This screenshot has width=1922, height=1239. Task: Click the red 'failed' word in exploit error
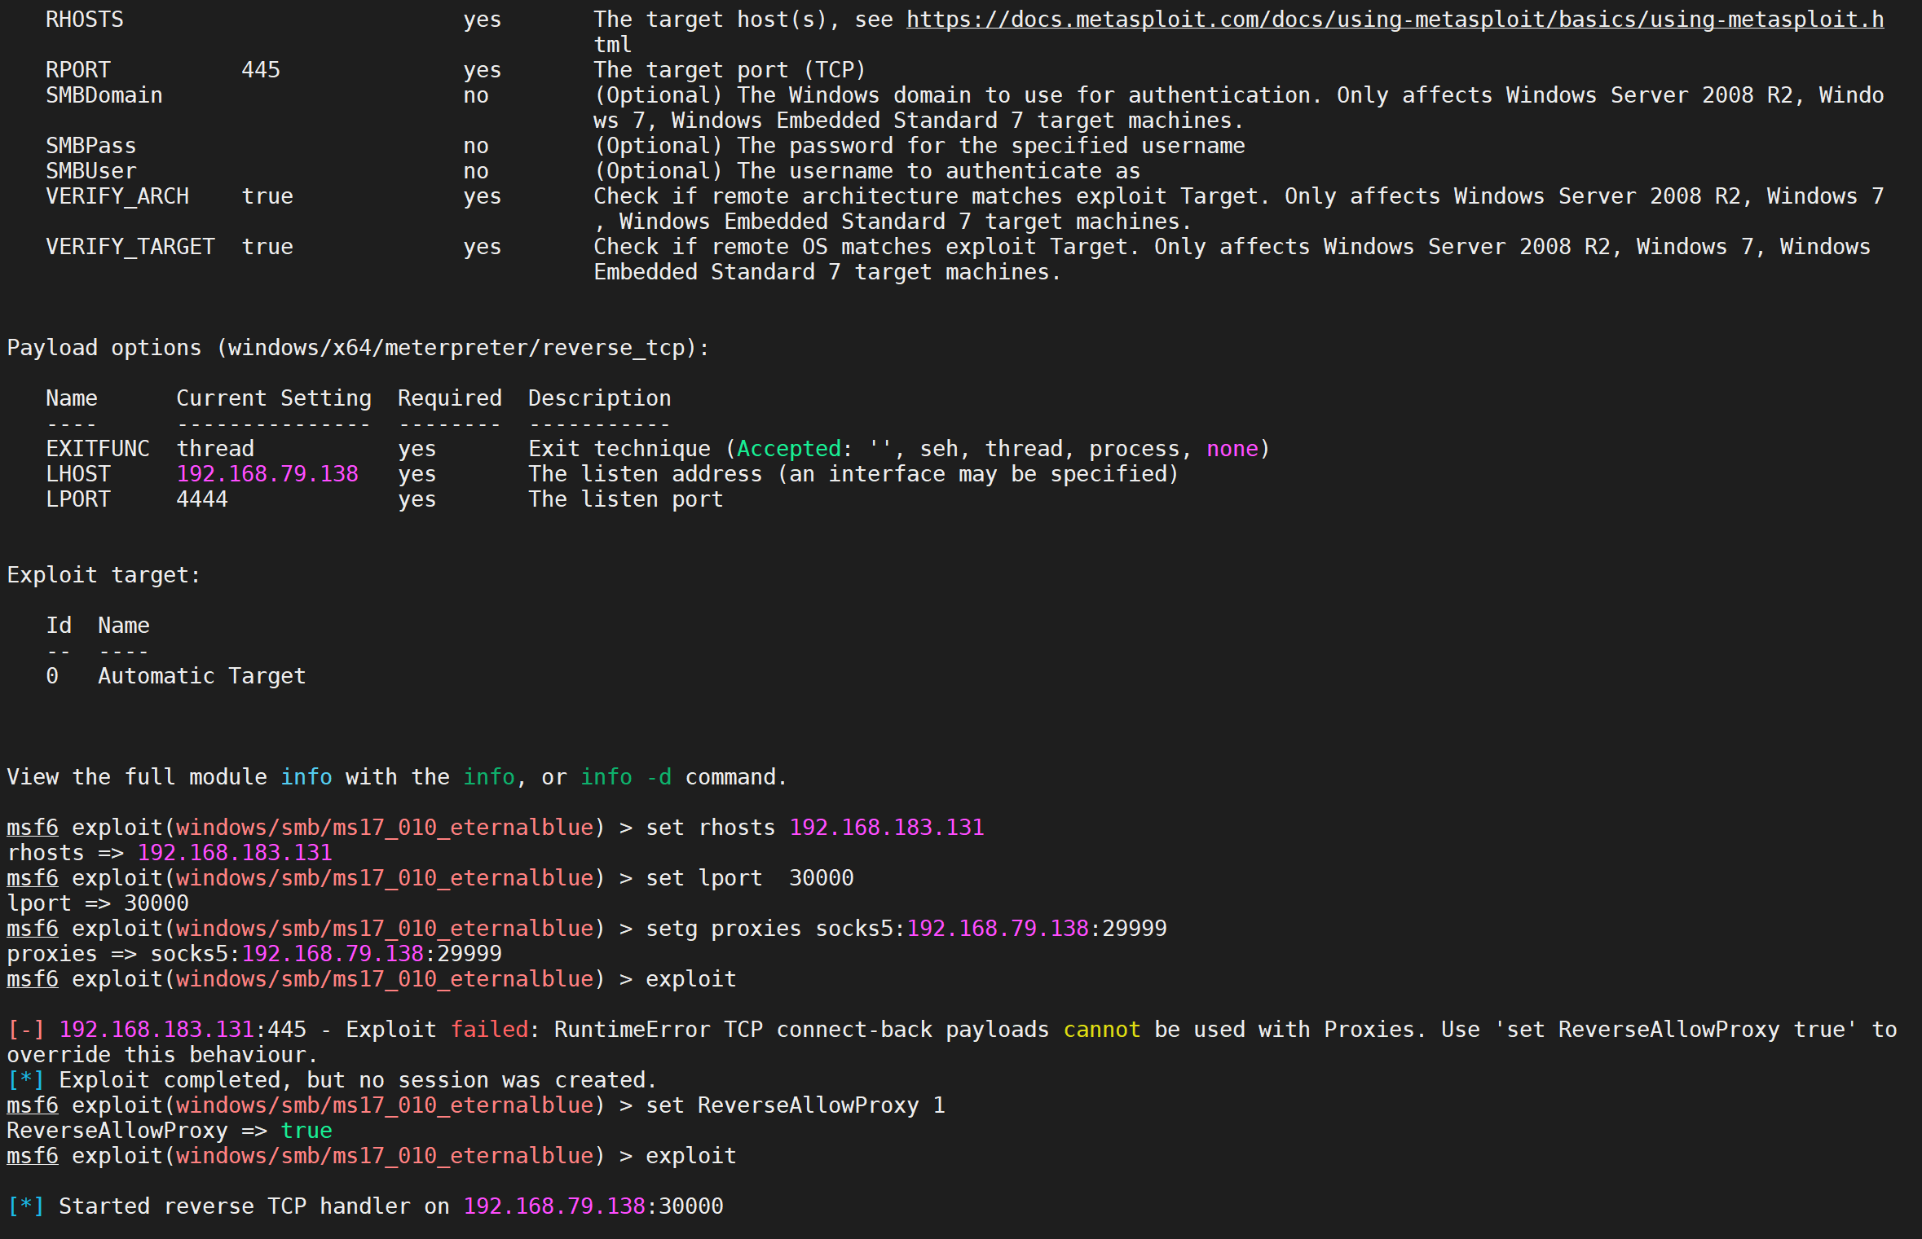(489, 1030)
